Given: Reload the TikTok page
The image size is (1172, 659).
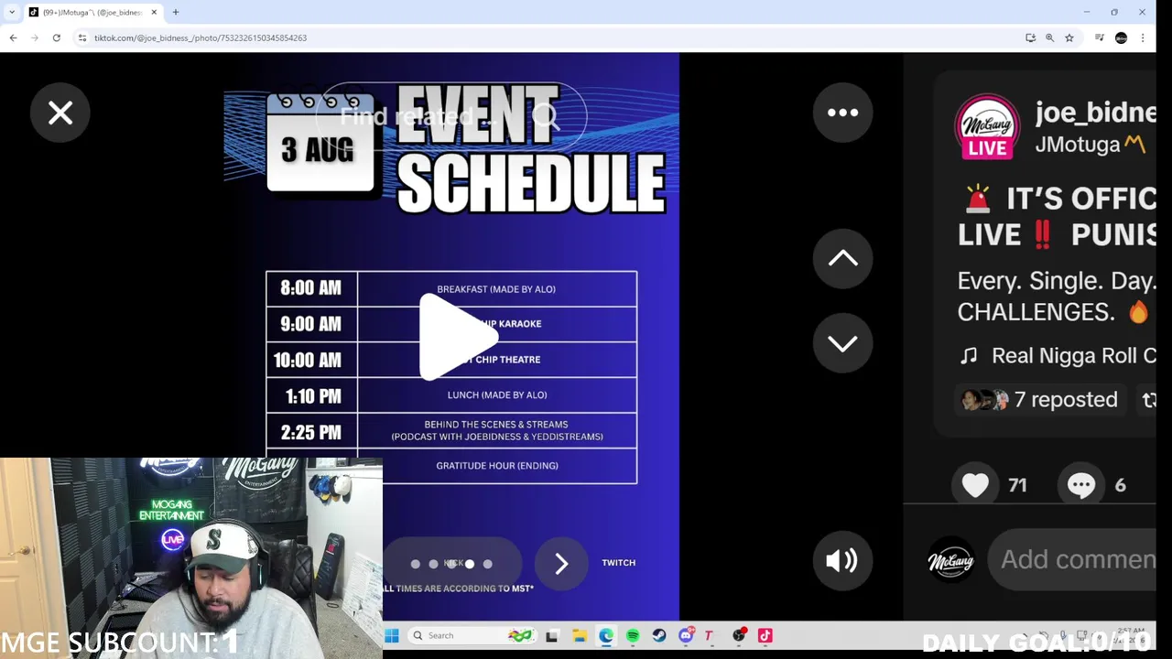Looking at the screenshot, I should click(57, 38).
